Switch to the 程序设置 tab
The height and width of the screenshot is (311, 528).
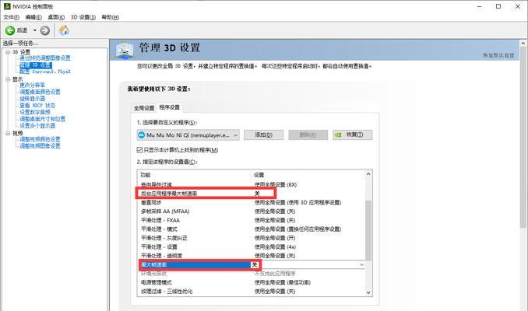pos(169,107)
